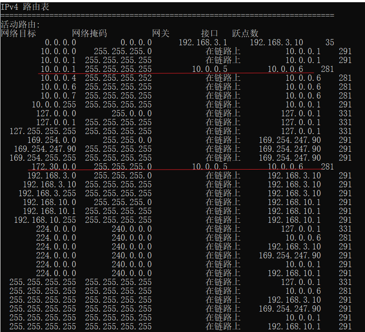The height and width of the screenshot is (332, 365).
Task: Click destination 172.30.0.0 in underlined row
Action: 54,166
